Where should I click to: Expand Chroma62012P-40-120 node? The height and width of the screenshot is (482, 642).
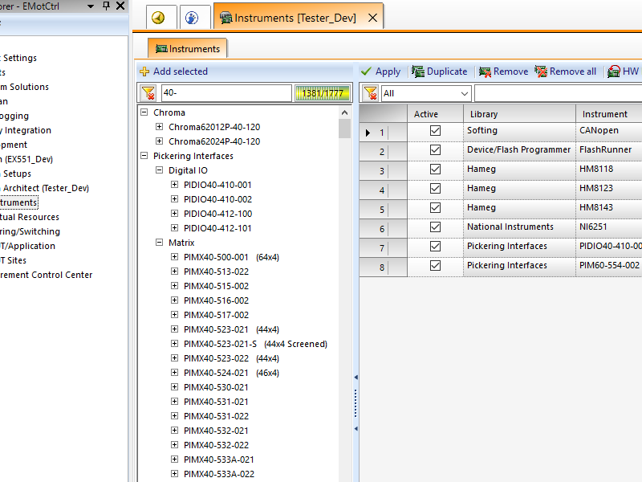159,127
